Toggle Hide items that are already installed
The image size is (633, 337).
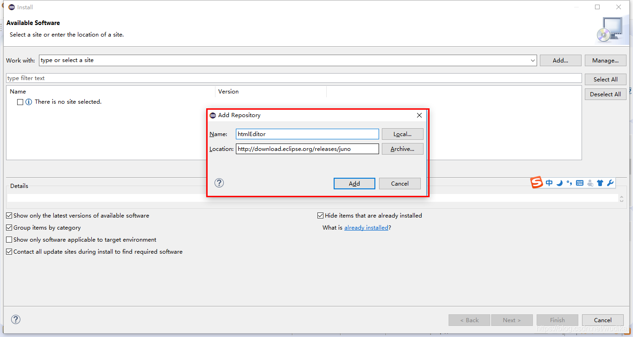click(x=320, y=216)
